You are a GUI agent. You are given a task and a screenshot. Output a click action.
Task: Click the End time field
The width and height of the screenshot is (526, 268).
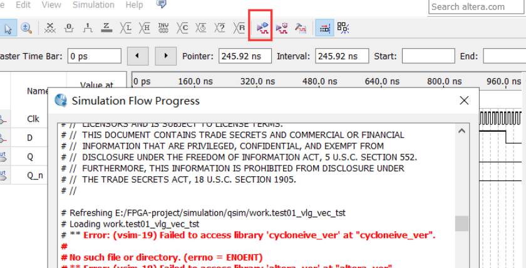click(505, 56)
